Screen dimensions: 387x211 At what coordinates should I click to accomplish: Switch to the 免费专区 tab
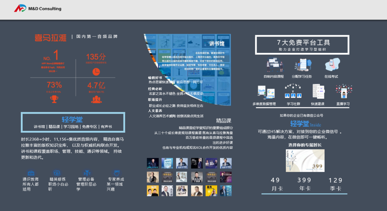[x=89, y=127]
